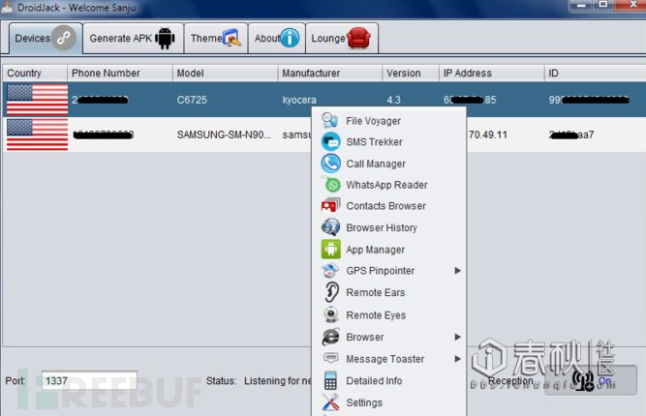Click the Remote Ears ear icon

click(331, 292)
